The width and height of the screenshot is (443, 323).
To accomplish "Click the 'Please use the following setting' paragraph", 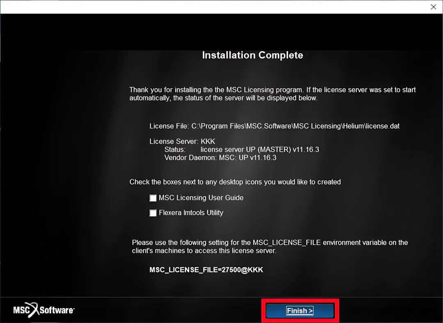I will tap(270, 246).
